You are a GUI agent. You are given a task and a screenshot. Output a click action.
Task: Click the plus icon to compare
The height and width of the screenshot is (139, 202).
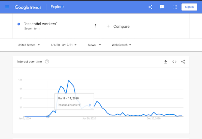(x=108, y=26)
